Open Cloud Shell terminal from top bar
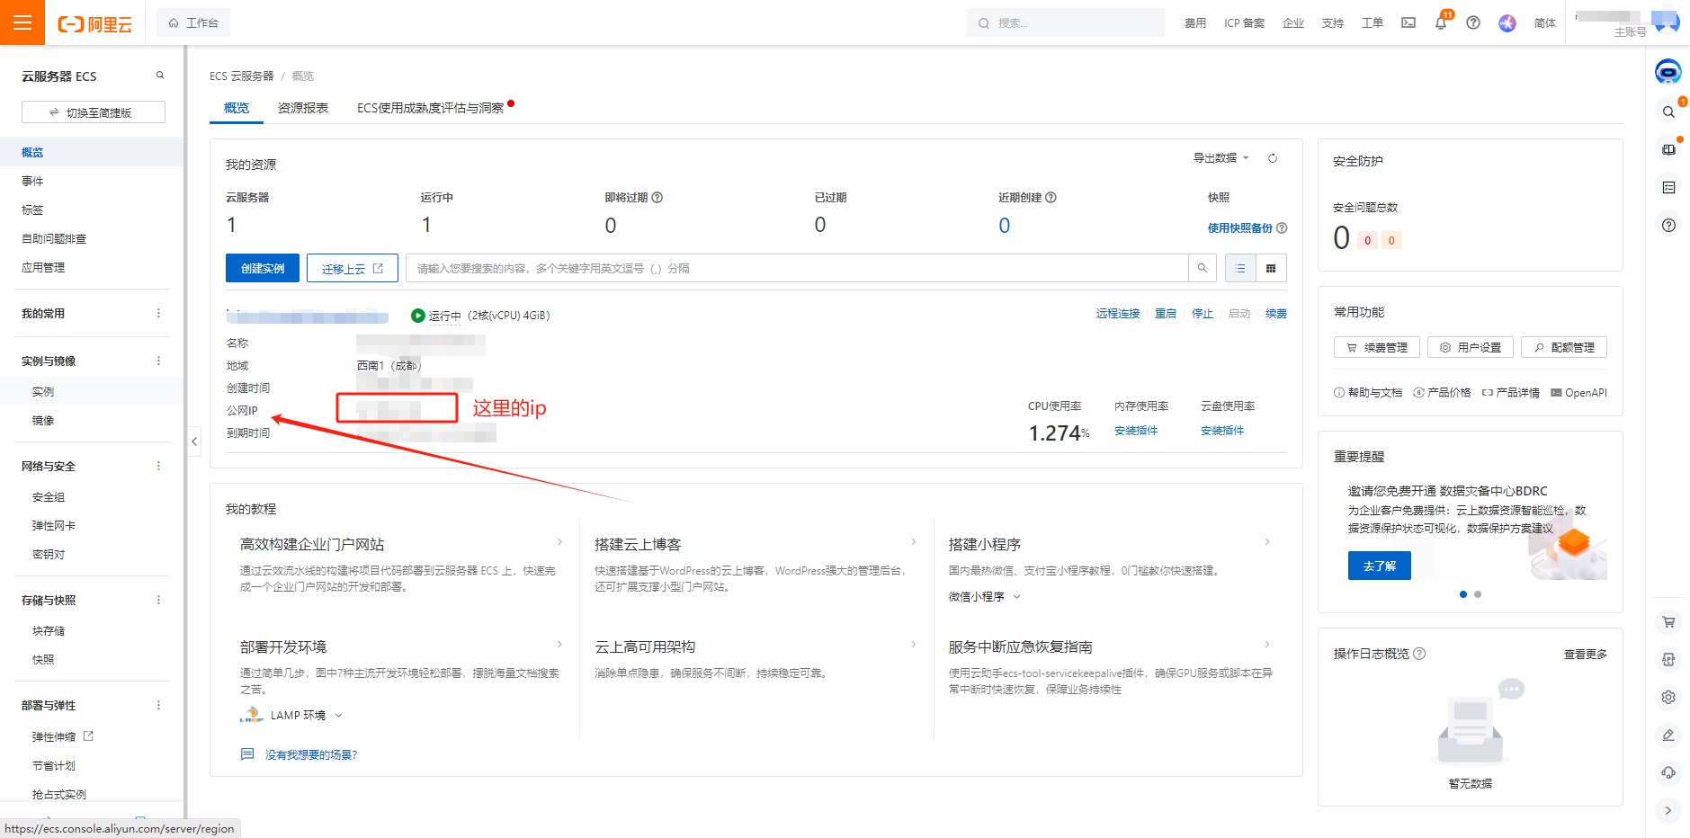Screen dimensions: 1690x838 point(1408,22)
